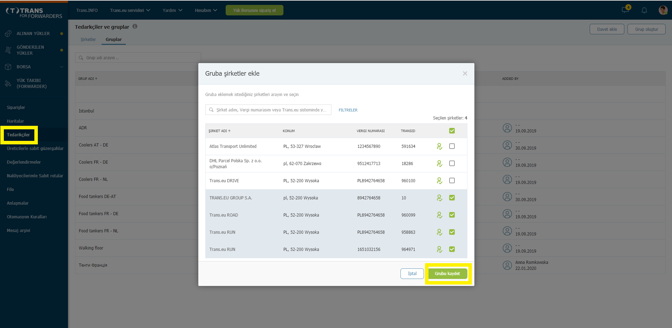Select the Food tankers DE-AT group
Screen dimensions: 672x328
97,197
